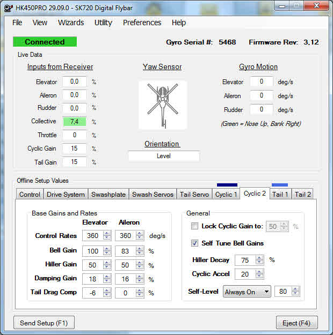Click the Elevator Control Rates stepper
Viewport: 333px width, 335px height.
[x=107, y=235]
